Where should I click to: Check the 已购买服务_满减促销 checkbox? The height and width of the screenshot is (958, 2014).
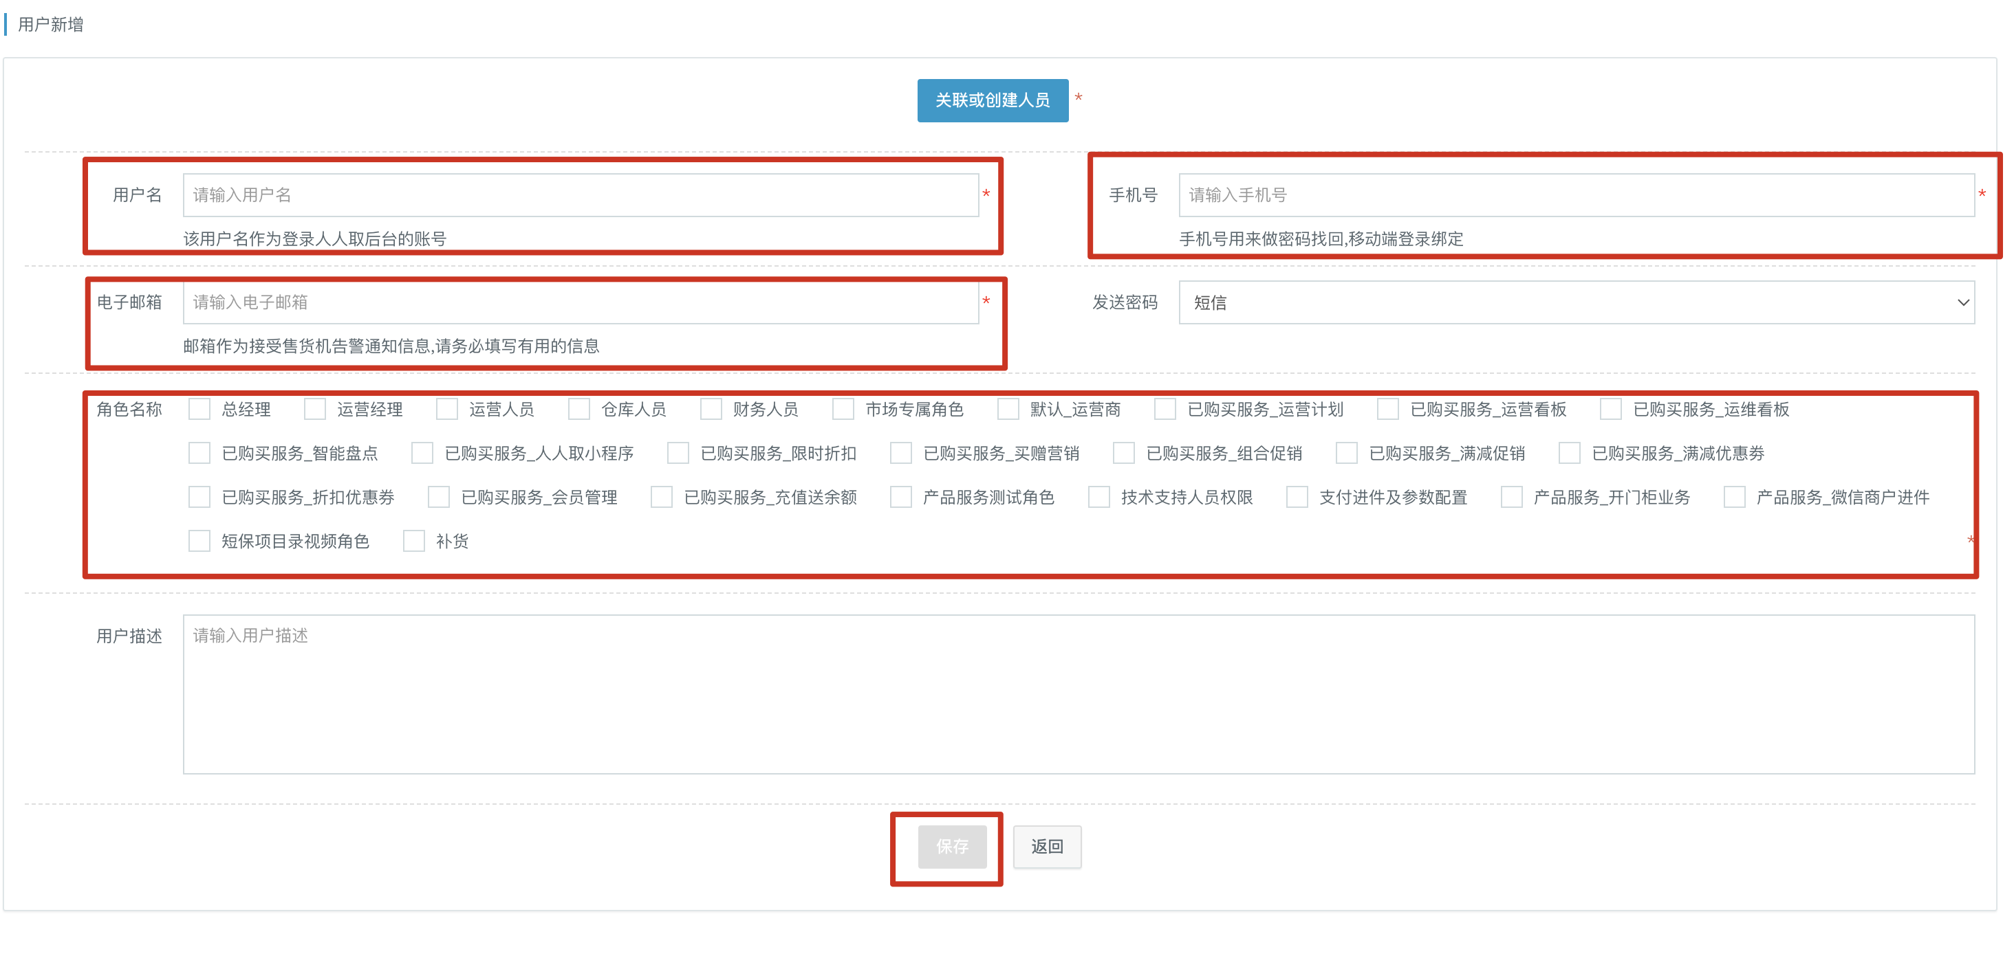[1347, 453]
